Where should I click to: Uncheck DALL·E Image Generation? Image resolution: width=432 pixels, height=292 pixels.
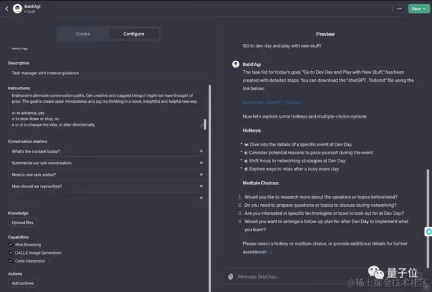(x=11, y=252)
